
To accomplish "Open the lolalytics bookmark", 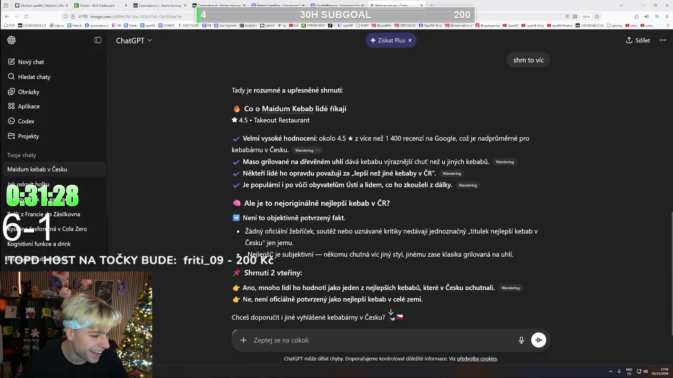I will tap(248, 25).
